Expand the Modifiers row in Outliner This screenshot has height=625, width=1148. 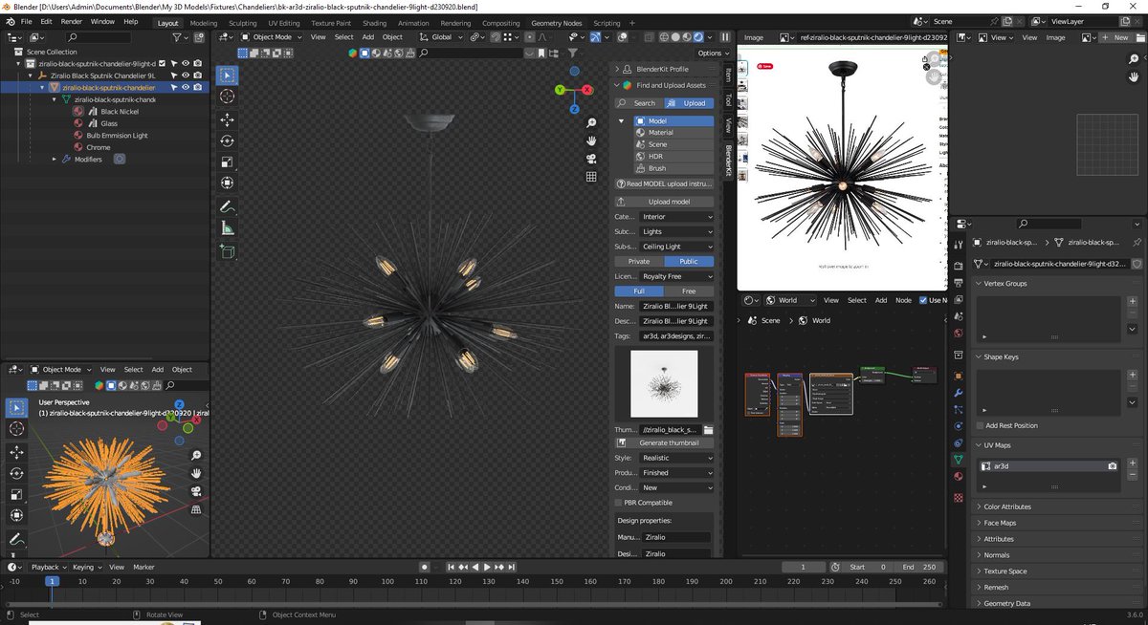click(55, 160)
